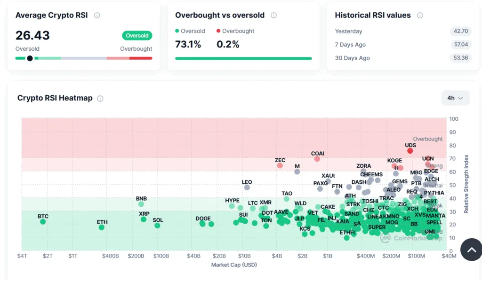Select the COAI dot on chart
This screenshot has height=281, width=482.
(x=317, y=159)
